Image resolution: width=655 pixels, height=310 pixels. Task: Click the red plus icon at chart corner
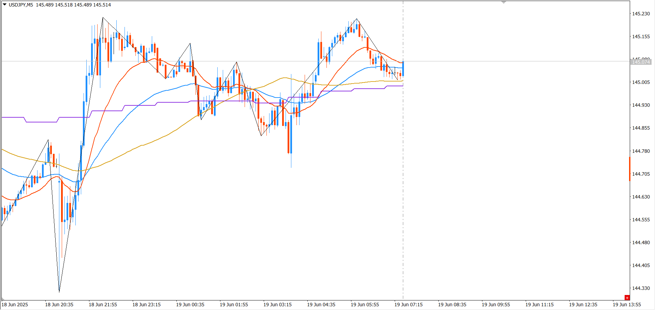[627, 298]
